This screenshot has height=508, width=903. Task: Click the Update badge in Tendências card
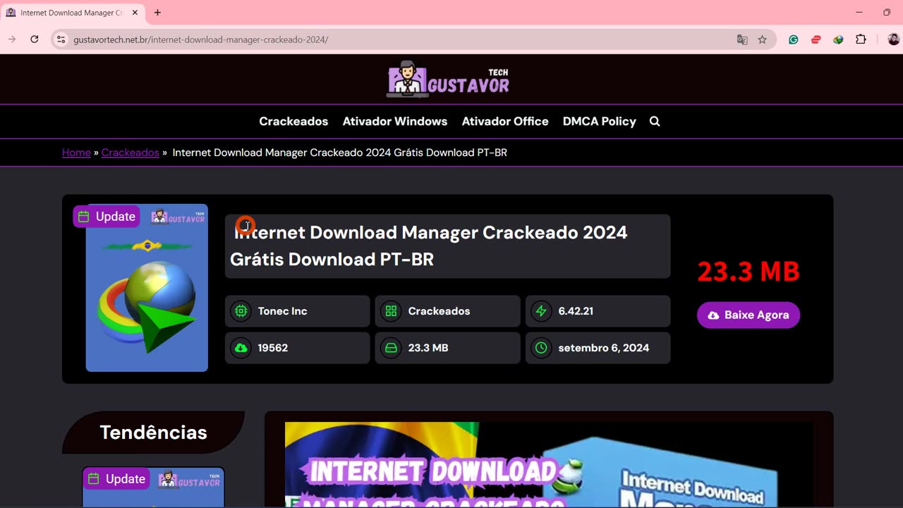116,479
